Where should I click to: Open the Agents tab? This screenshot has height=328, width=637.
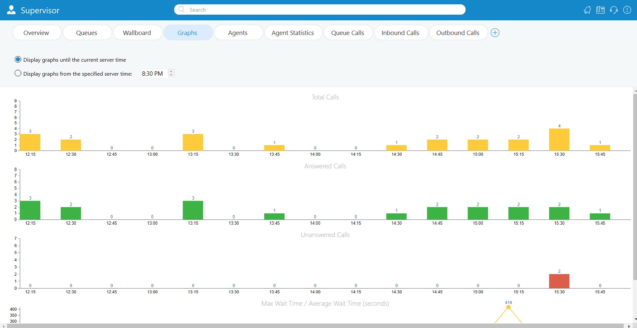238,33
